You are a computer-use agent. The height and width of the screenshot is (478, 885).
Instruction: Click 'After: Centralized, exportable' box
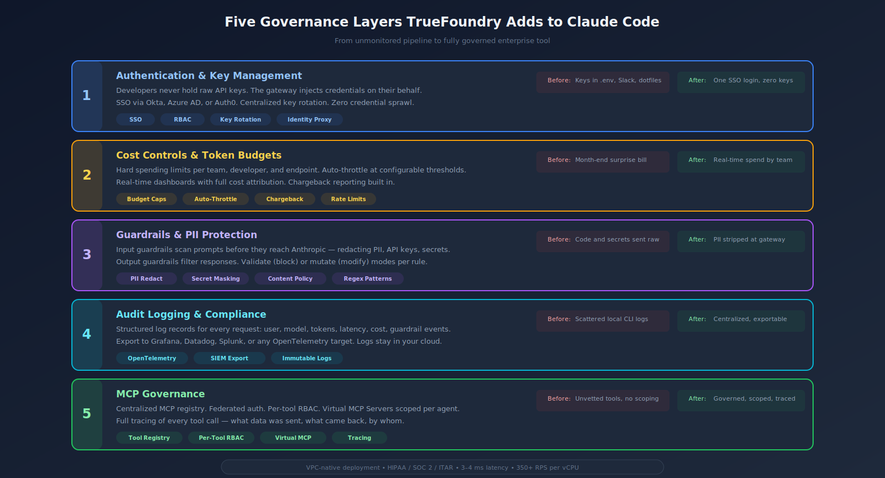(741, 321)
